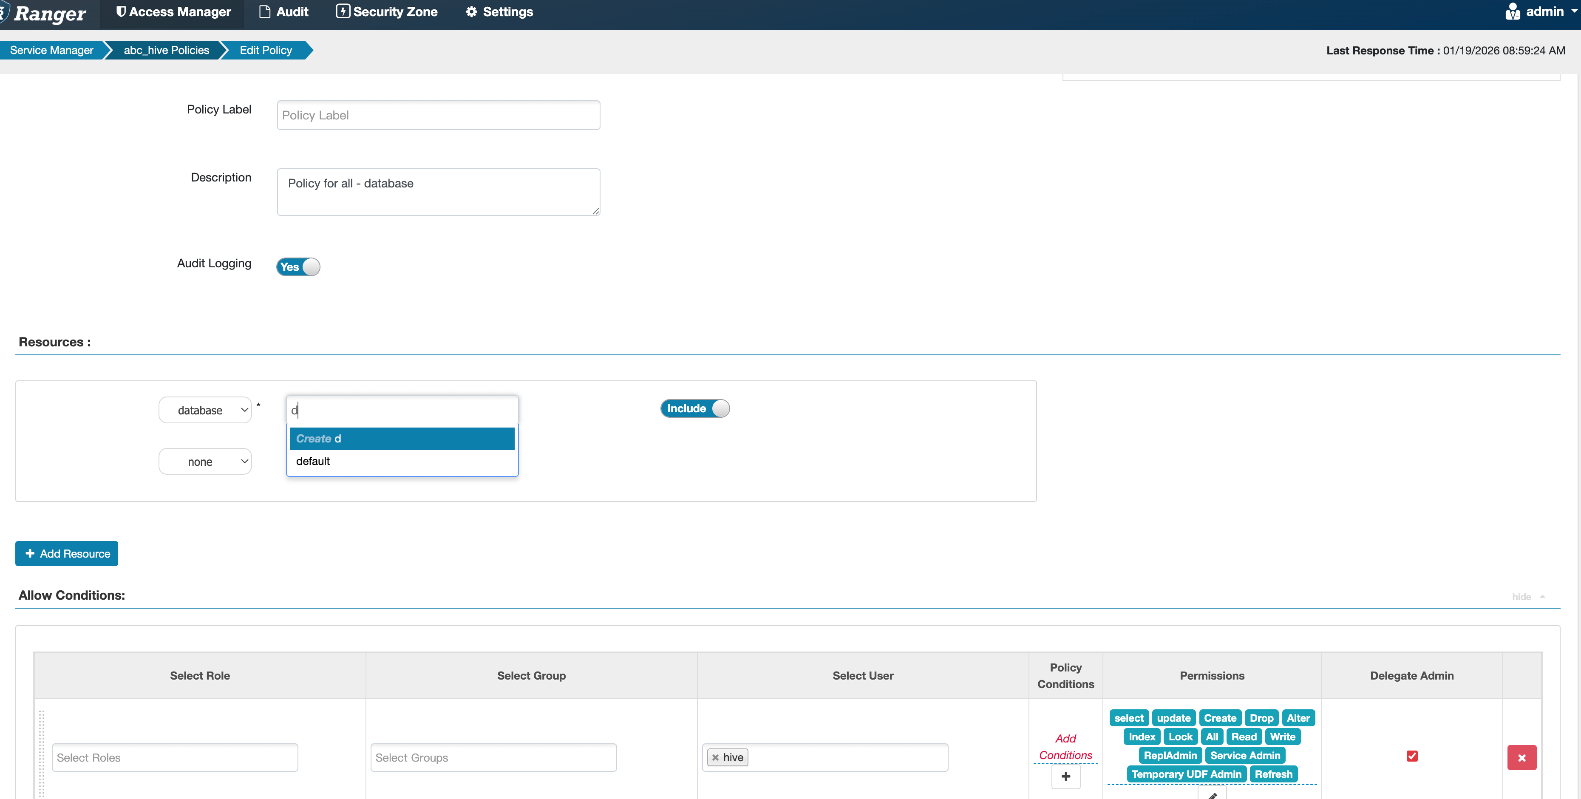Click the Policy Label input field
The width and height of the screenshot is (1581, 799).
[x=438, y=115]
